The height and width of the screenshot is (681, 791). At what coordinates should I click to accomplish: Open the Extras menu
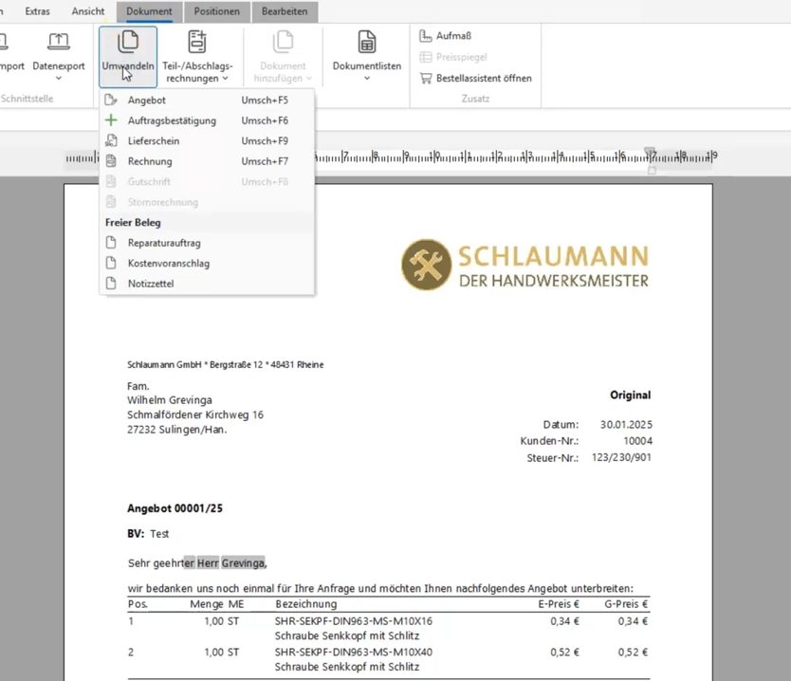[x=37, y=11]
